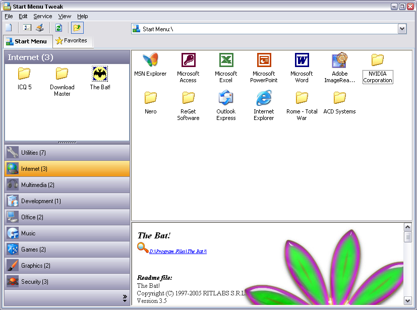
Task: Click the printer toolbar icon
Action: (x=40, y=28)
